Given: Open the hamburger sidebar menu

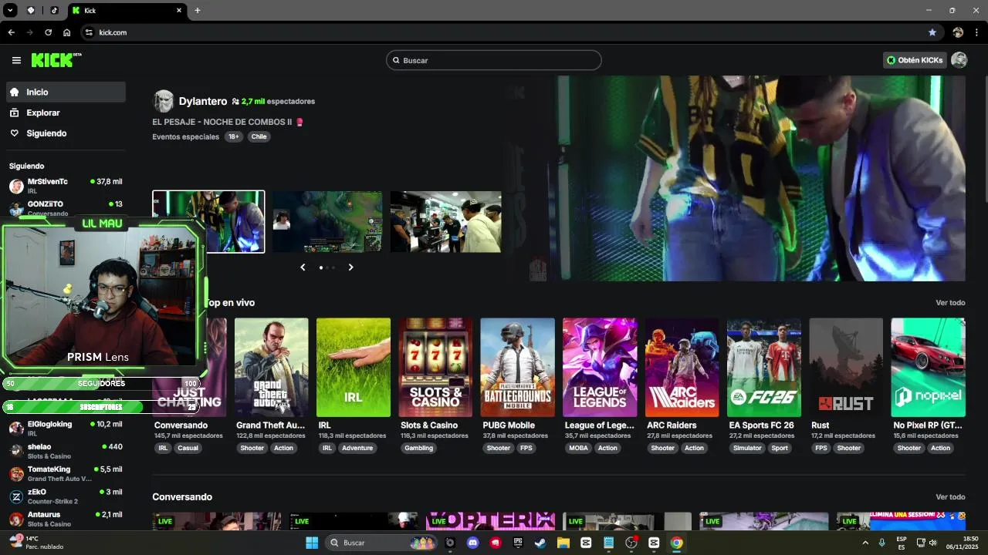Looking at the screenshot, I should click(x=16, y=60).
